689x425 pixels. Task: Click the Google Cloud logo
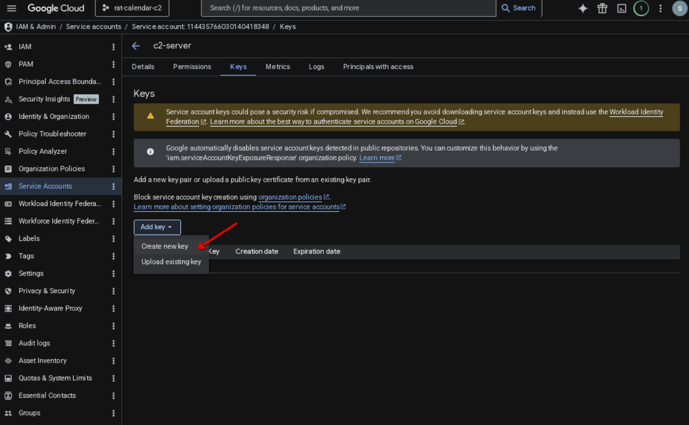[56, 8]
